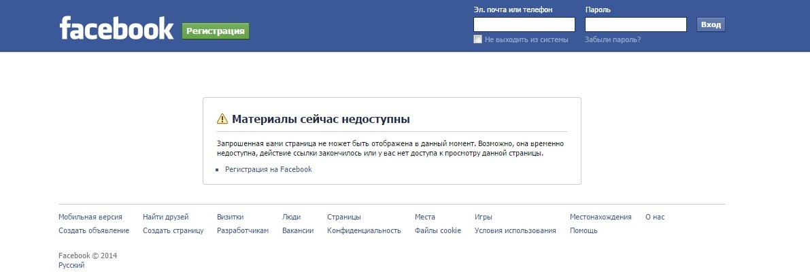
Task: Follow the Регистрация на Facebook link
Action: point(268,169)
